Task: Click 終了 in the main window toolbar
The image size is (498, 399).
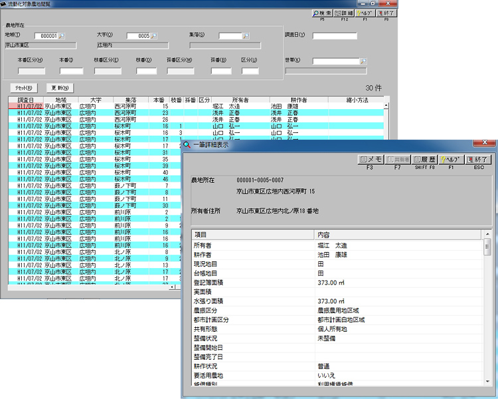Action: point(386,13)
